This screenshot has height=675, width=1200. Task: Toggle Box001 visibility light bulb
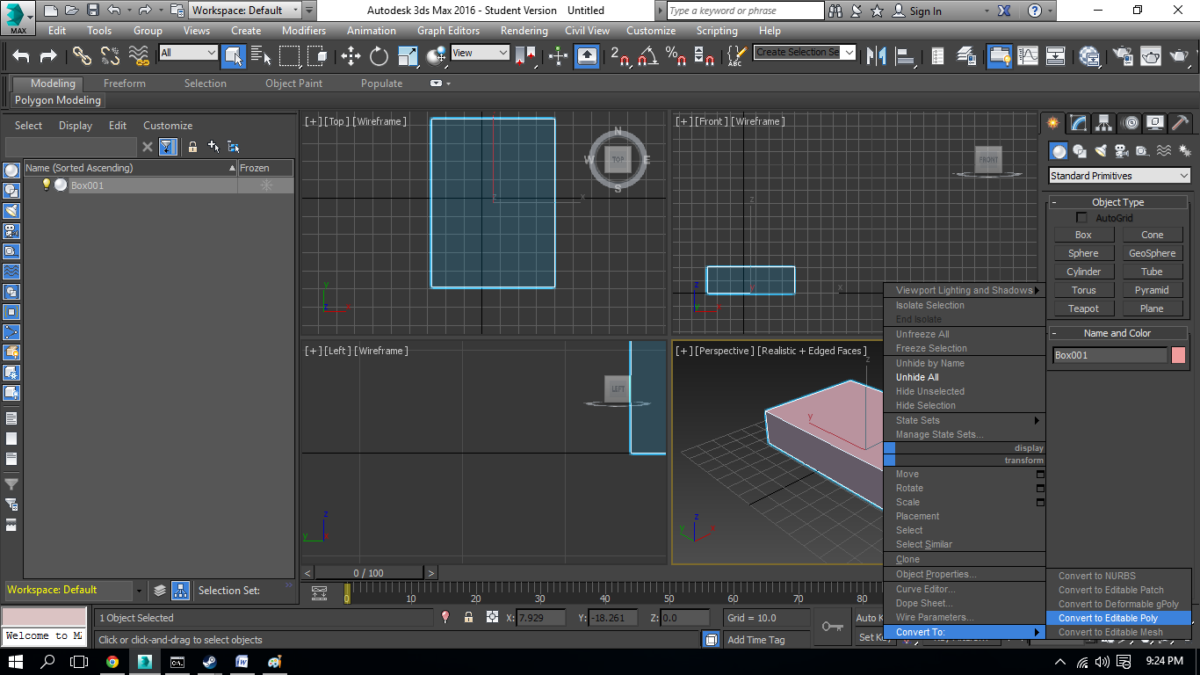[x=47, y=185]
